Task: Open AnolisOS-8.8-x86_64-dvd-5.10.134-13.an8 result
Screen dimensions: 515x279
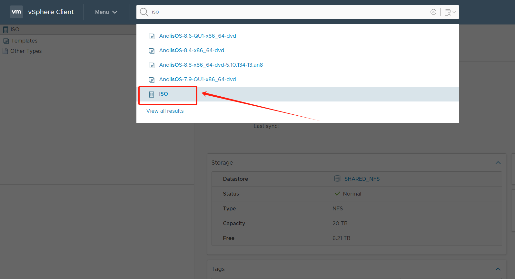Action: [x=211, y=65]
